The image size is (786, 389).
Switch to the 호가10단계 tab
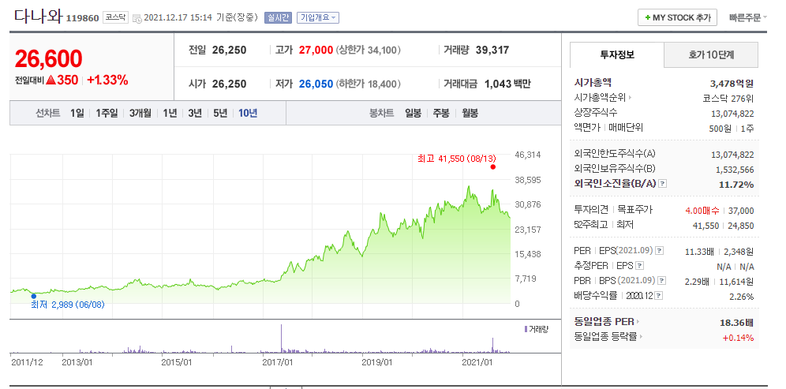click(711, 55)
